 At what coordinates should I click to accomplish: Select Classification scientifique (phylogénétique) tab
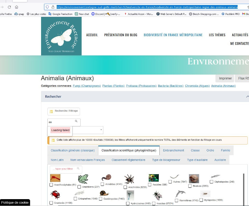pos(129,150)
